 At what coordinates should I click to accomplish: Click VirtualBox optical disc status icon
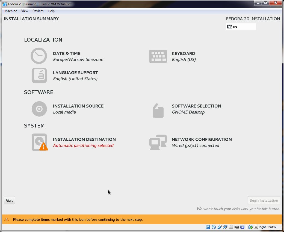[x=214, y=227]
